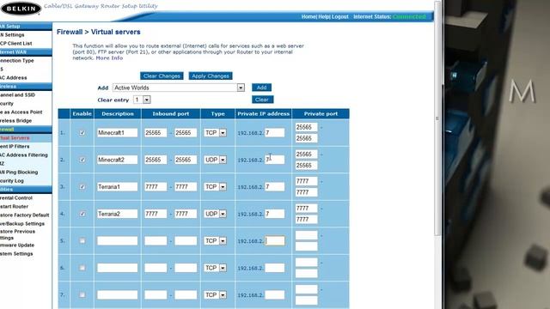The image size is (550, 309).
Task: Open MAC Address Filtering page
Action: coord(24,154)
